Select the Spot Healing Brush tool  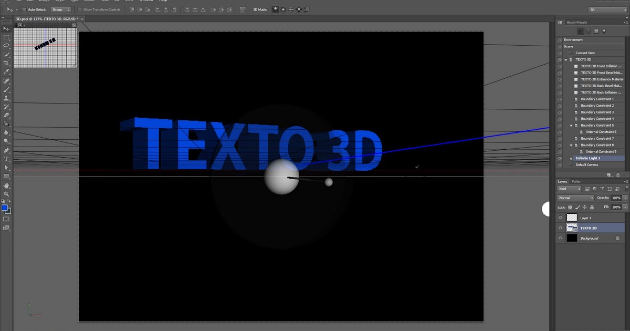pyautogui.click(x=6, y=81)
